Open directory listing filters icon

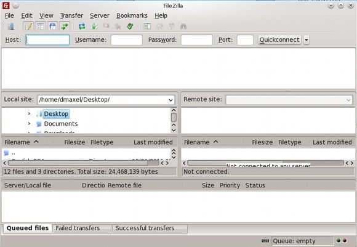point(147,26)
